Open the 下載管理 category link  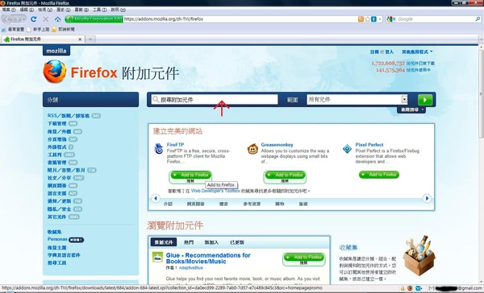point(56,123)
